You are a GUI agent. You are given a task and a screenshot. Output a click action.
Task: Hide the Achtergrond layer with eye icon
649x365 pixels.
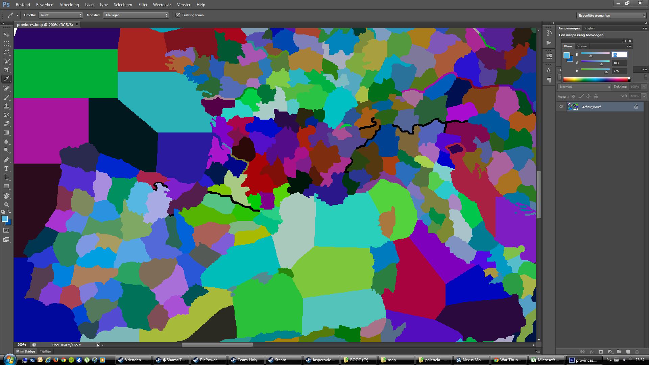[561, 107]
